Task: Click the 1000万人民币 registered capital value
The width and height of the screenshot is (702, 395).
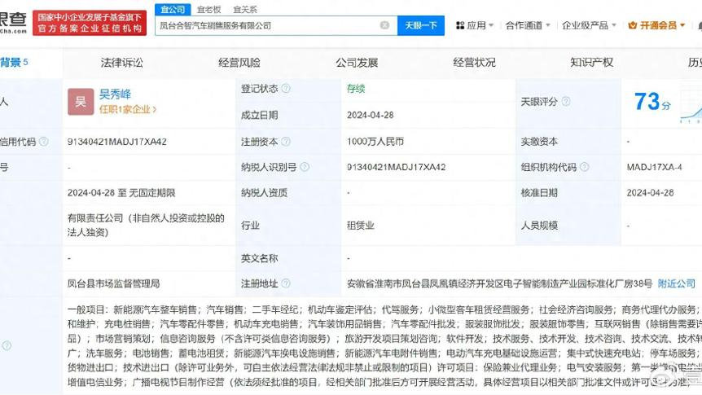Action: [x=375, y=142]
